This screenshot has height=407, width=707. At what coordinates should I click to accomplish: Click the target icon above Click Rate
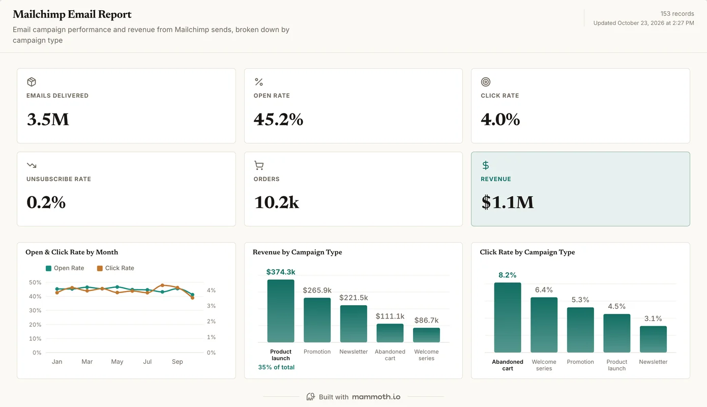486,82
